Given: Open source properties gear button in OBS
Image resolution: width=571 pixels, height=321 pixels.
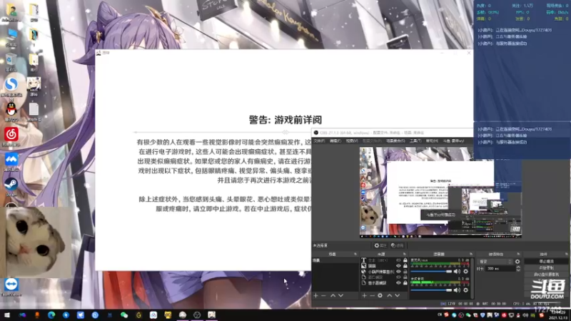Looking at the screenshot, I should tap(380, 245).
